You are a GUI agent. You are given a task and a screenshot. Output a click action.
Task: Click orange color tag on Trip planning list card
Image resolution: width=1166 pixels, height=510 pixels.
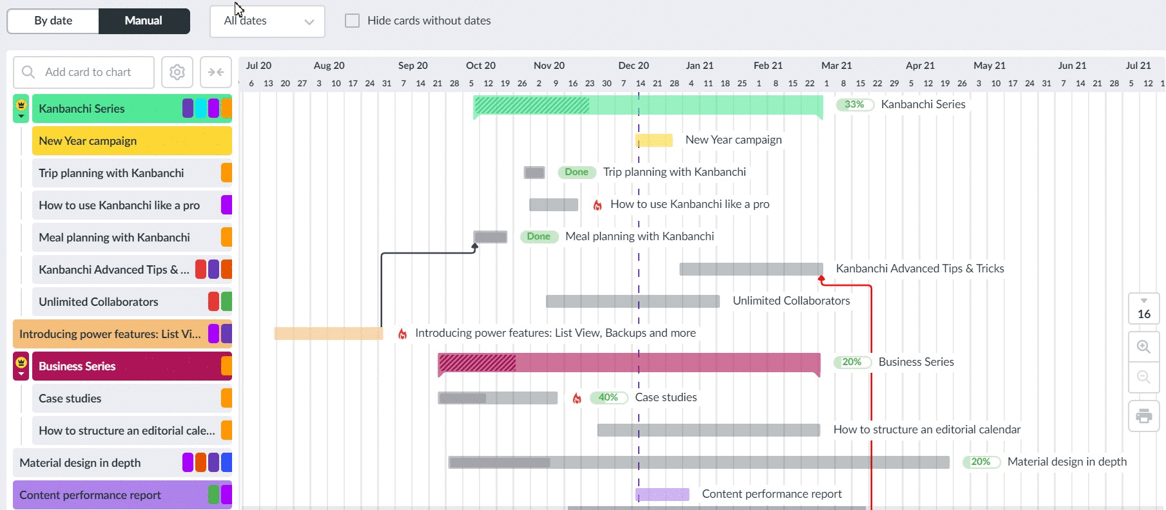[x=226, y=173]
